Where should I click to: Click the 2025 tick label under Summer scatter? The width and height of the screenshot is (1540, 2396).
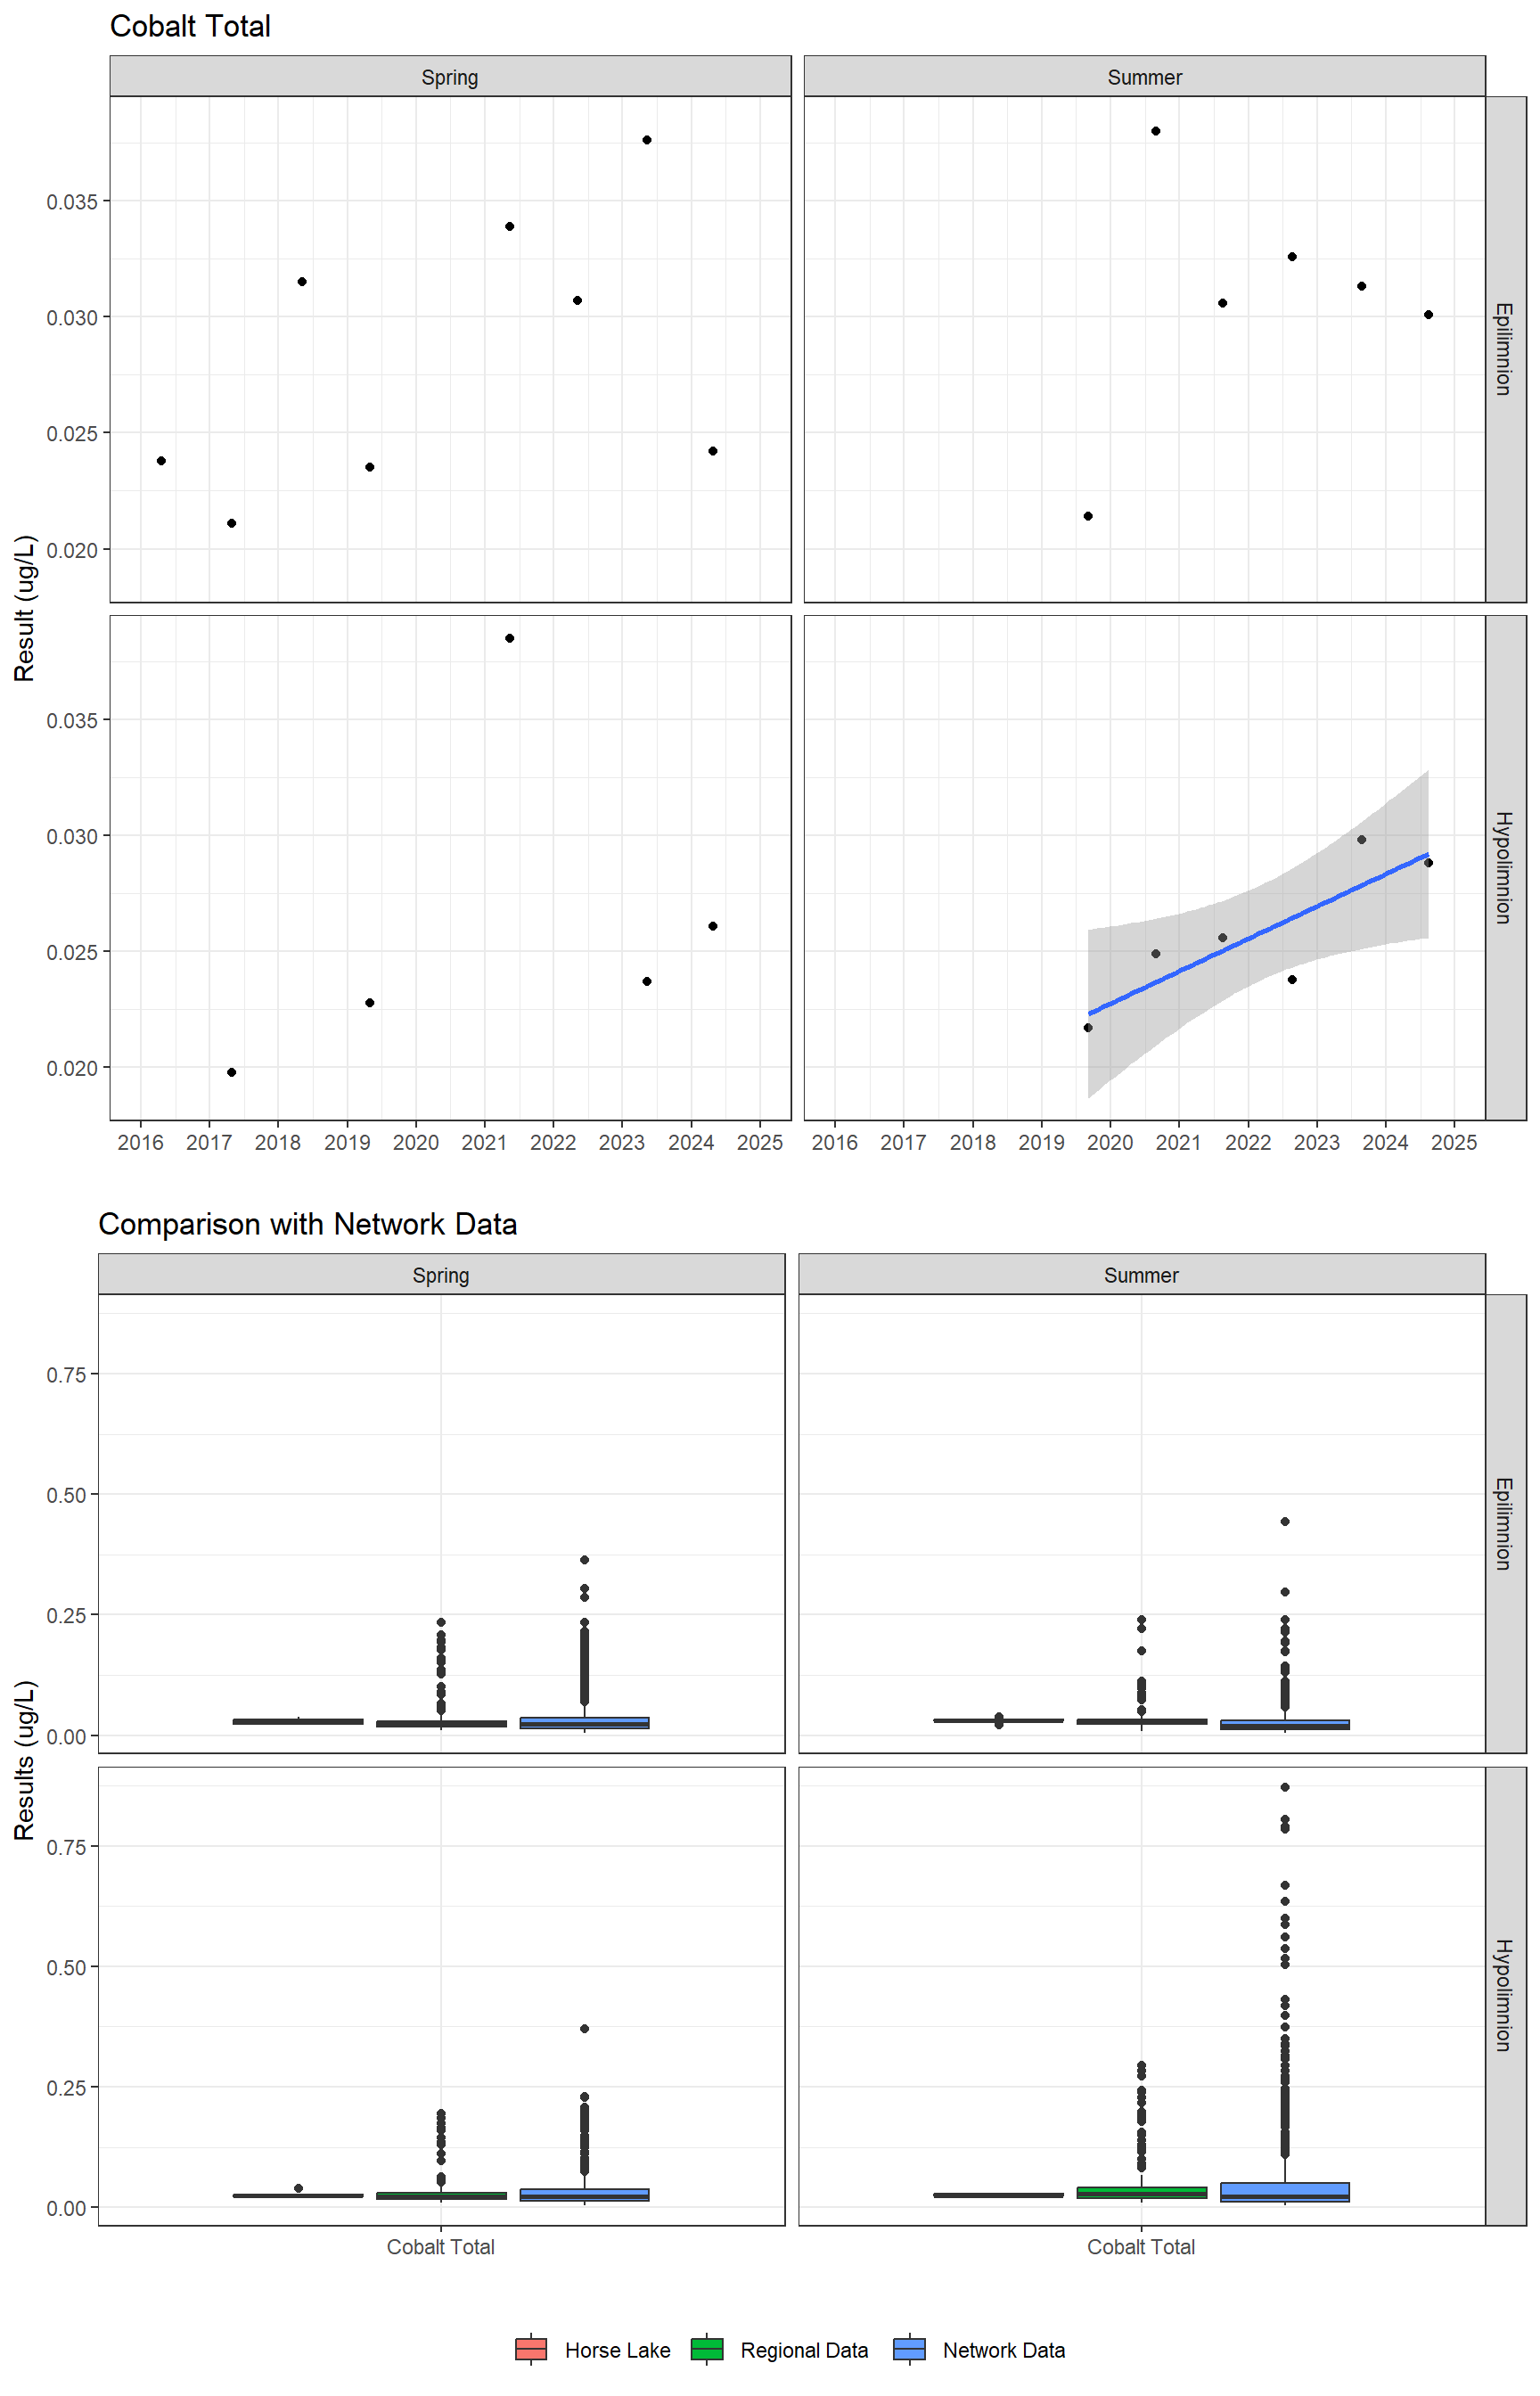1454,1142
